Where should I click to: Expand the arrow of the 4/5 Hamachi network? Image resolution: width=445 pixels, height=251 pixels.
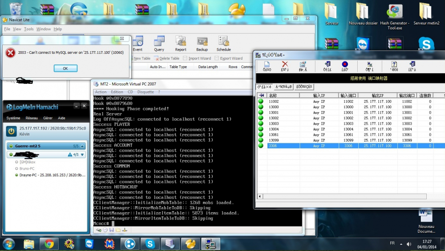82,155
